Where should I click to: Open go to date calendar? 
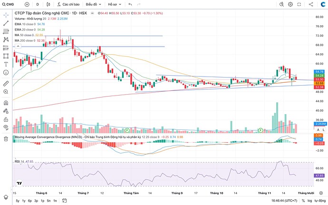pyautogui.click(x=65, y=201)
